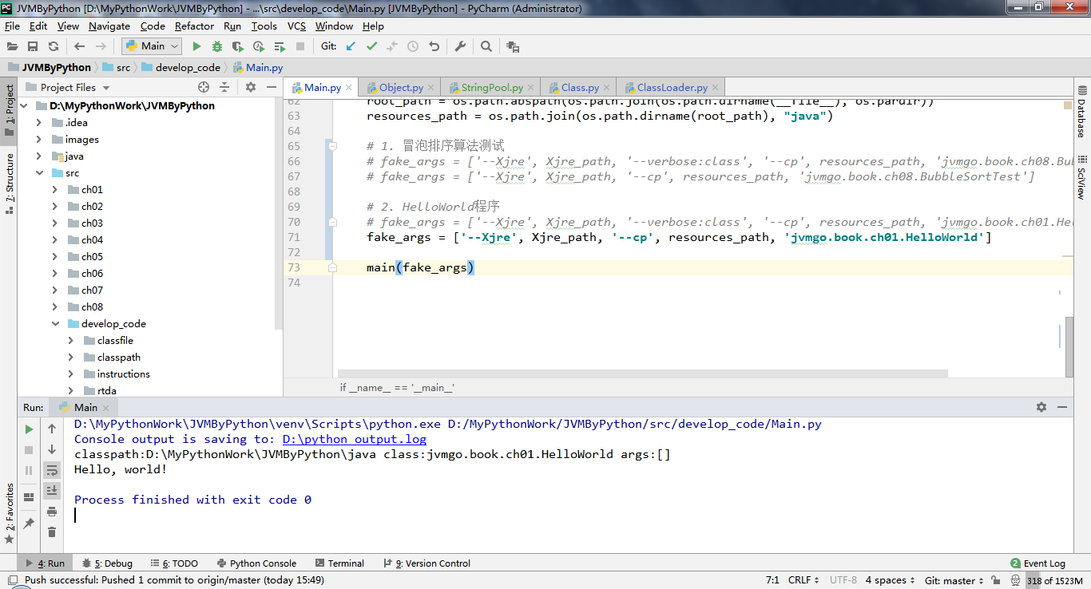Open the 4 spaces indent dropdown
Viewport: 1091px width, 589px height.
891,580
